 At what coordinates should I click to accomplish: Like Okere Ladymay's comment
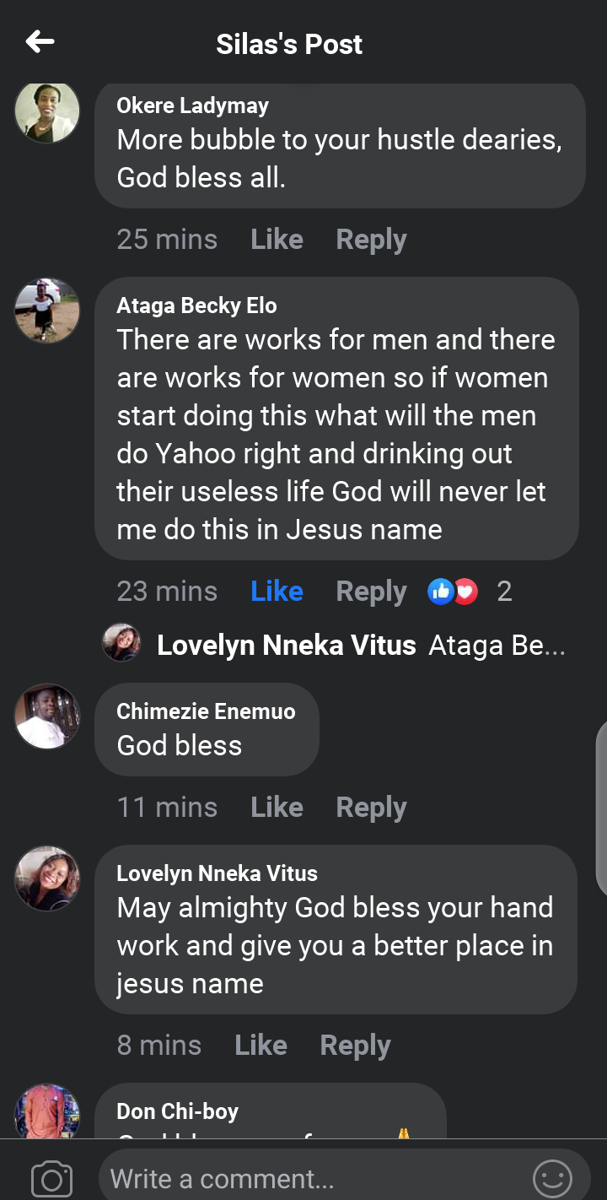point(277,240)
